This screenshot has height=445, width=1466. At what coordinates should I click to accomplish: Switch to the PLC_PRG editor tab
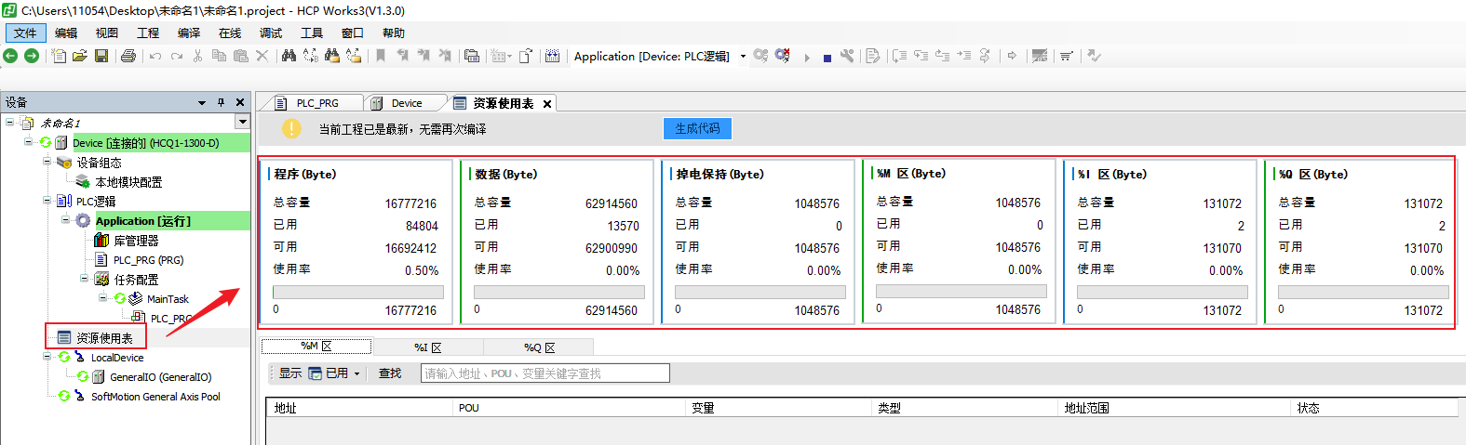316,103
